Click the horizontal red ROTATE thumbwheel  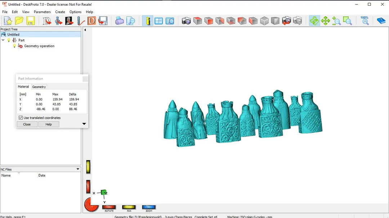tap(109, 207)
